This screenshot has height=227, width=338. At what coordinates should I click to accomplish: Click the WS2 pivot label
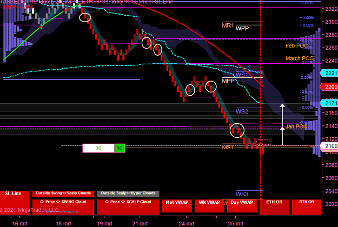point(242,111)
